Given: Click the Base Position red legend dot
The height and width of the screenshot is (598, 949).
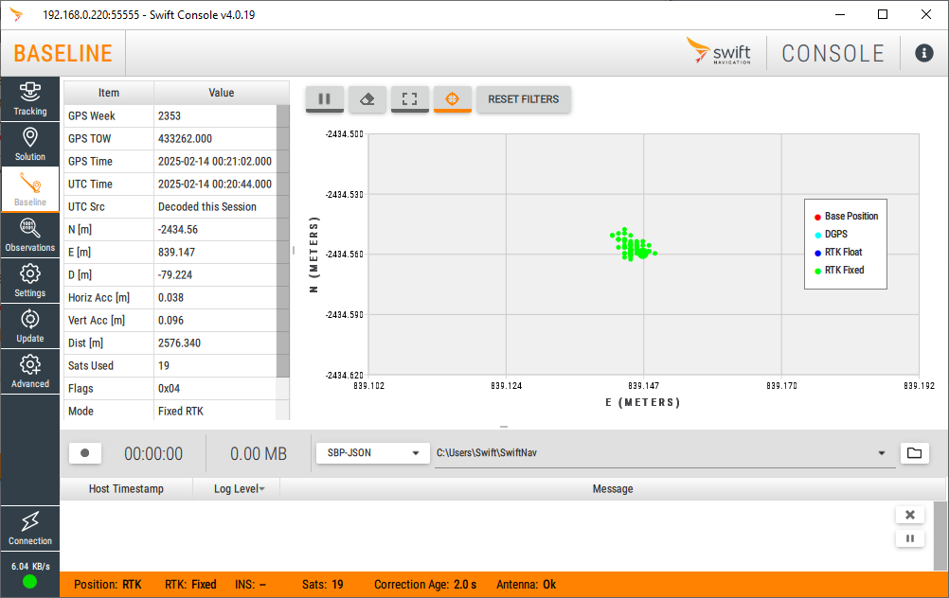Looking at the screenshot, I should click(817, 217).
